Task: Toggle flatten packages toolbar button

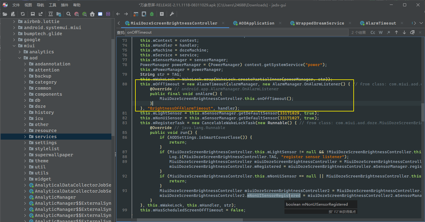Action: pyautogui.click(x=59, y=14)
